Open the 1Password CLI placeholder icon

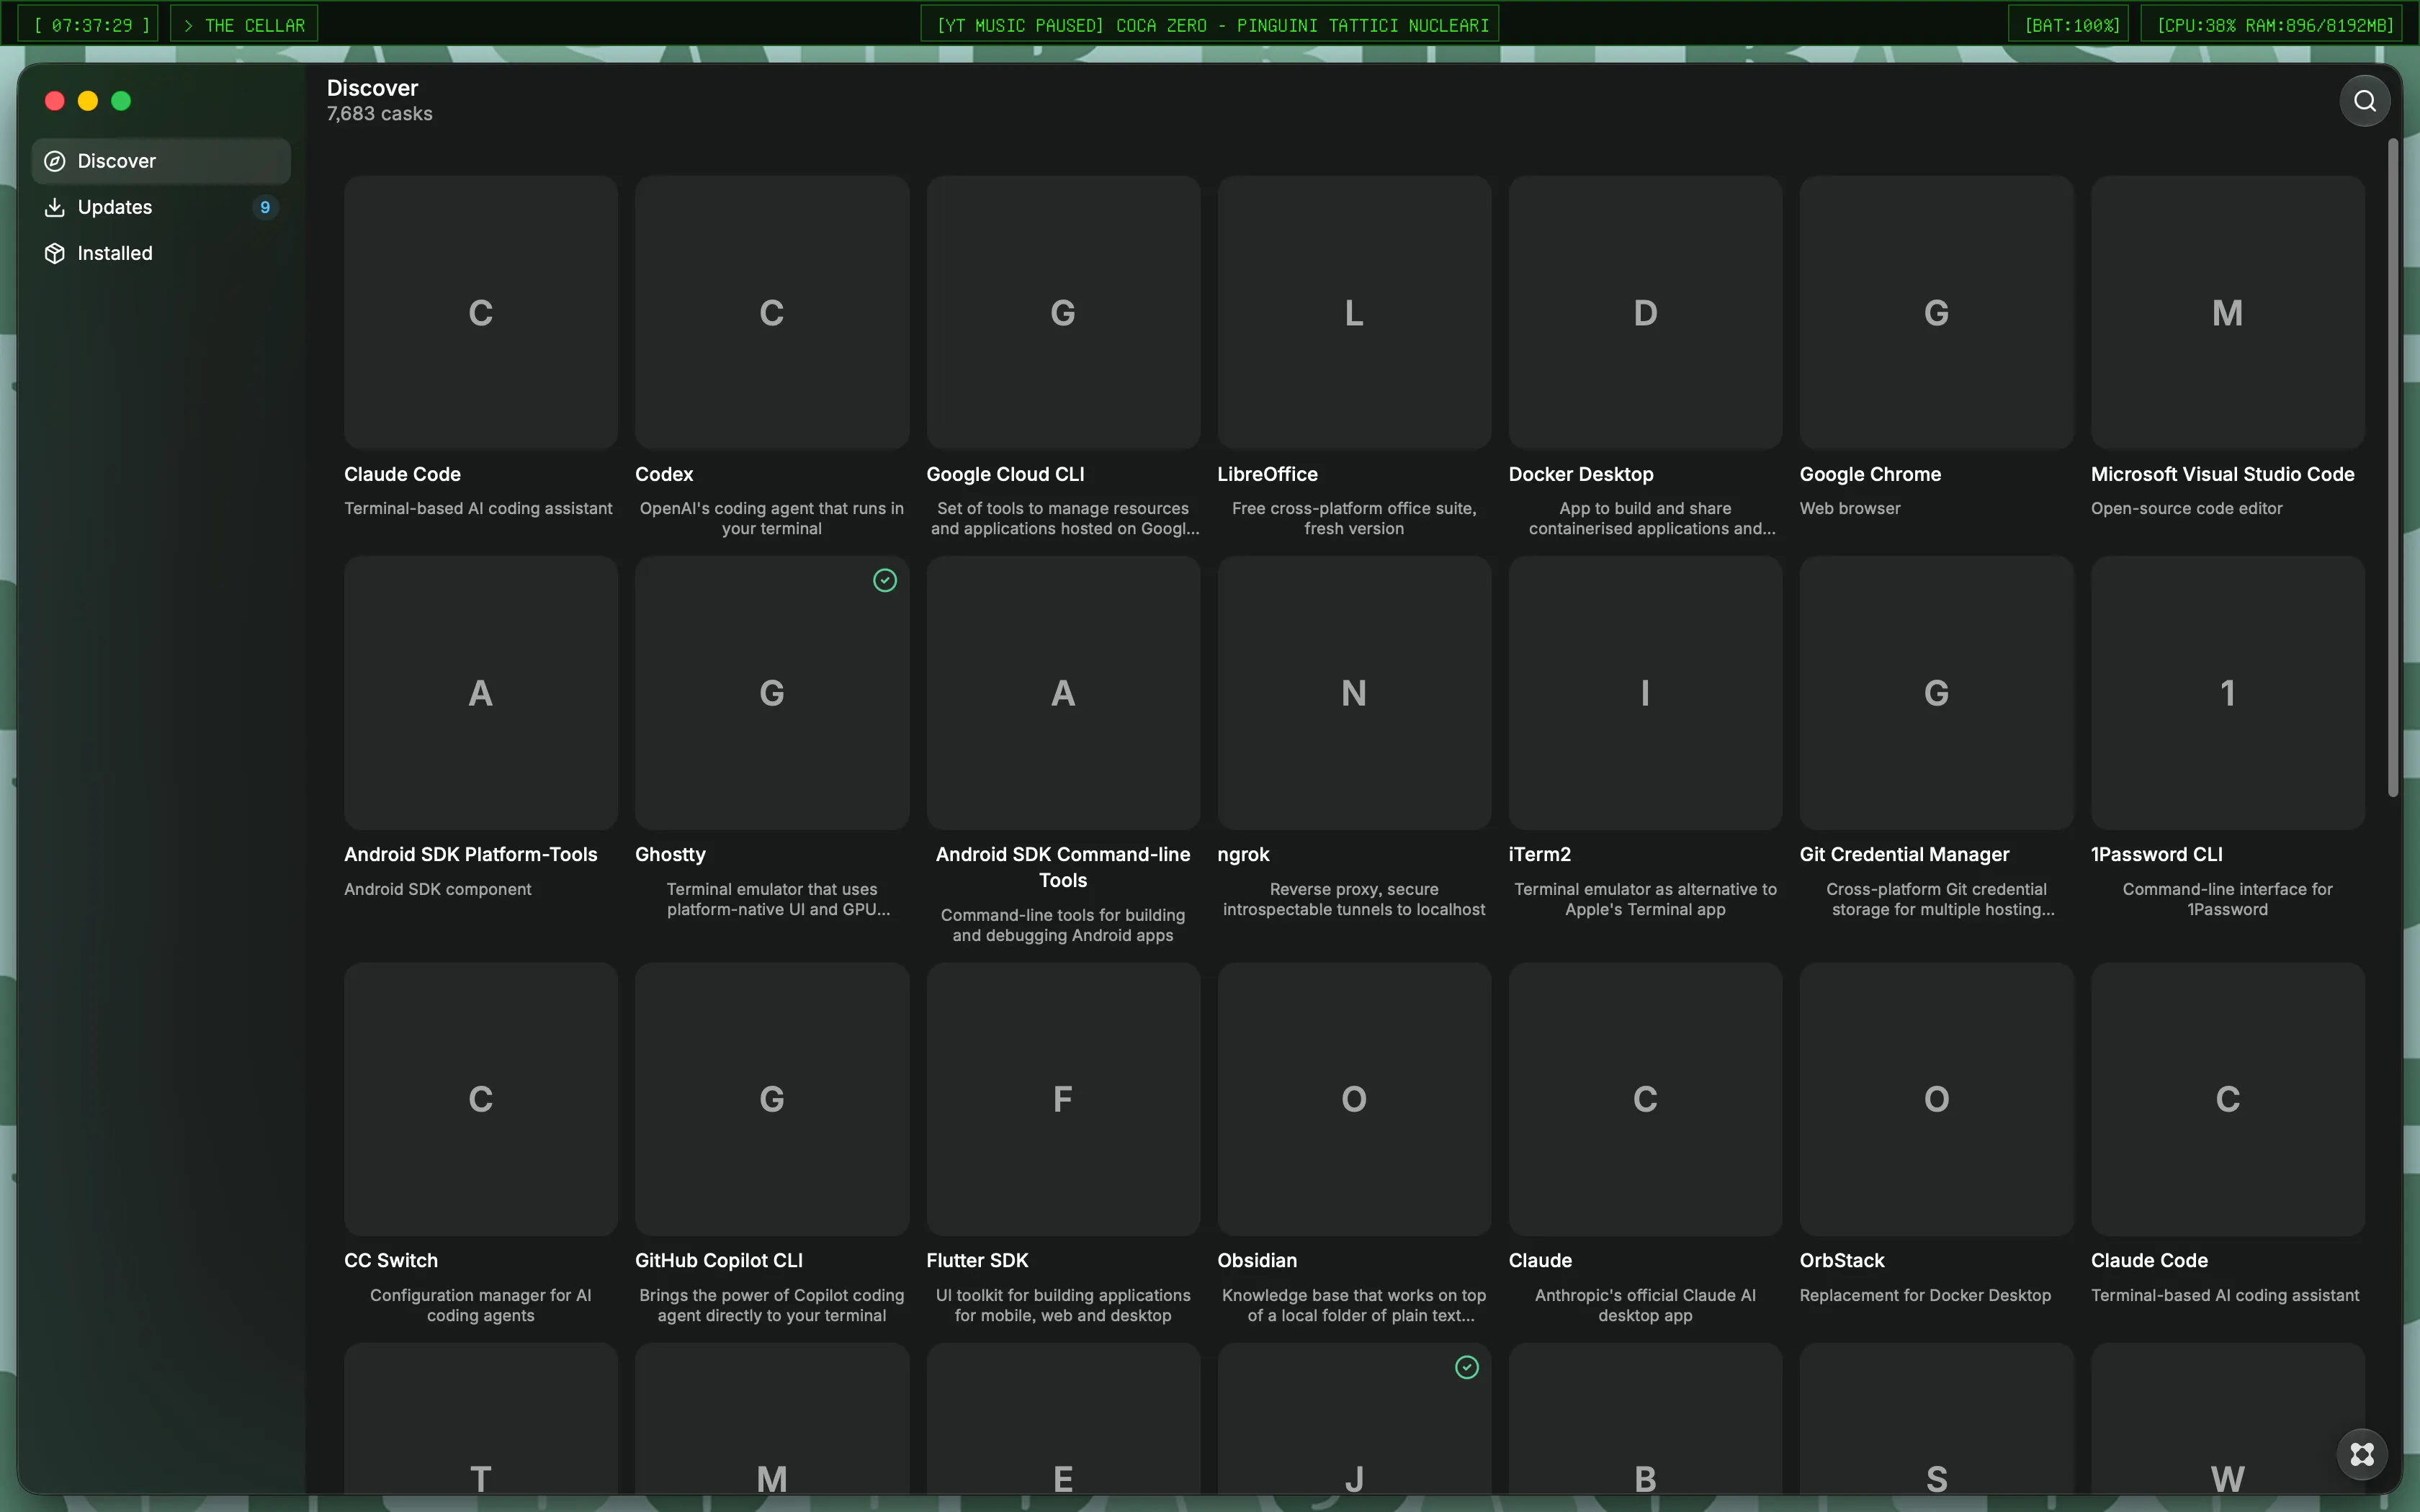pos(2227,693)
